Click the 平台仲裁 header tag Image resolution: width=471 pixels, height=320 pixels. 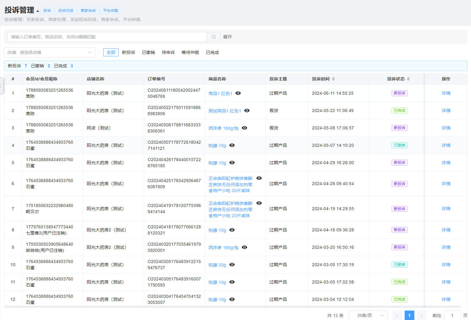[x=111, y=11]
